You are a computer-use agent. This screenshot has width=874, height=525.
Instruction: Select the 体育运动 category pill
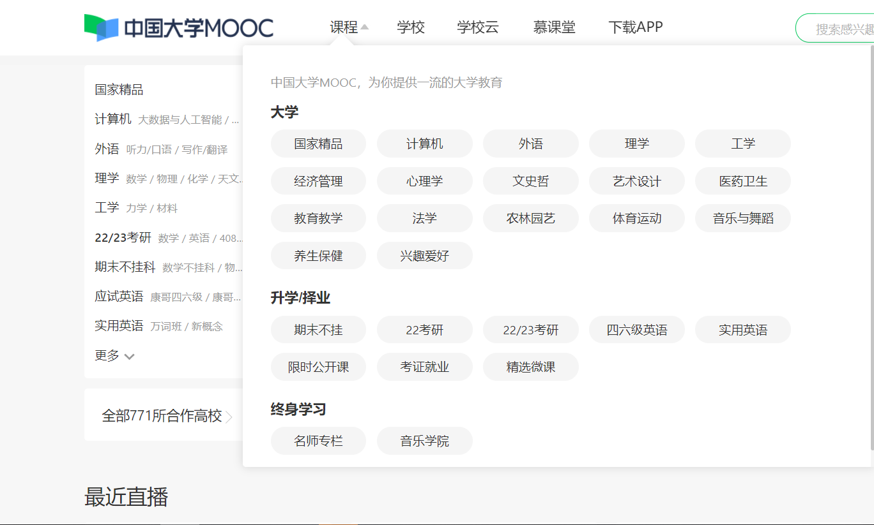[637, 218]
